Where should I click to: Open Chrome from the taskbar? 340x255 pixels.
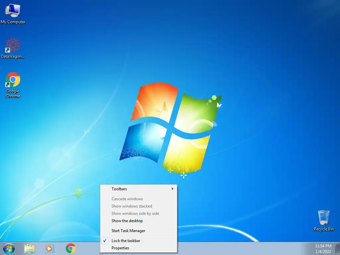(71, 248)
